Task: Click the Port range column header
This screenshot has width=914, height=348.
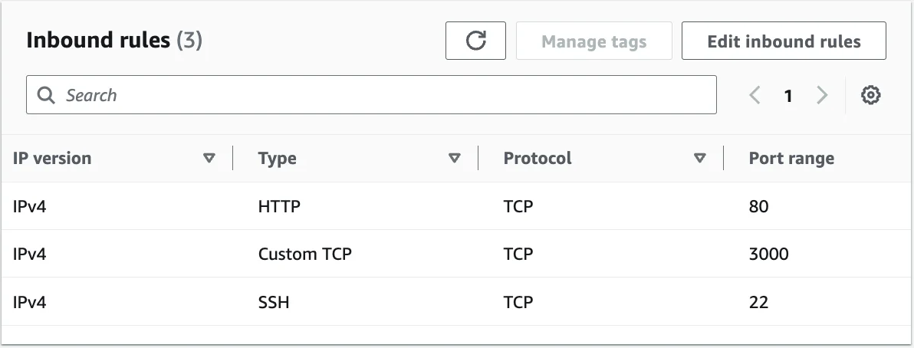Action: 791,158
